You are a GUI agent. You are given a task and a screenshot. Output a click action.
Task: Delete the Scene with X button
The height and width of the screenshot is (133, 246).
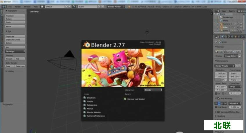[x=102, y=7]
